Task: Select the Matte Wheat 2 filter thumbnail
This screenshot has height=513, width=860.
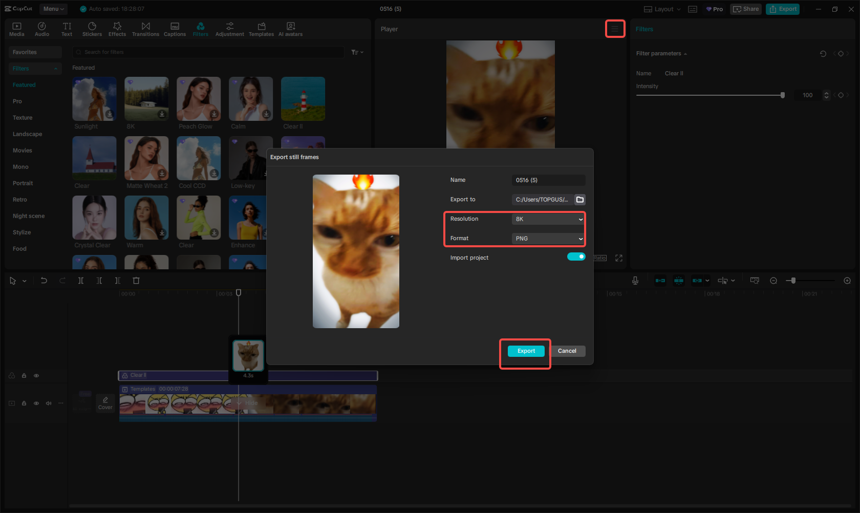Action: [x=146, y=158]
